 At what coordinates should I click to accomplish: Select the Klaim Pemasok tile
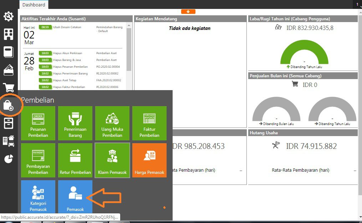tap(112, 160)
